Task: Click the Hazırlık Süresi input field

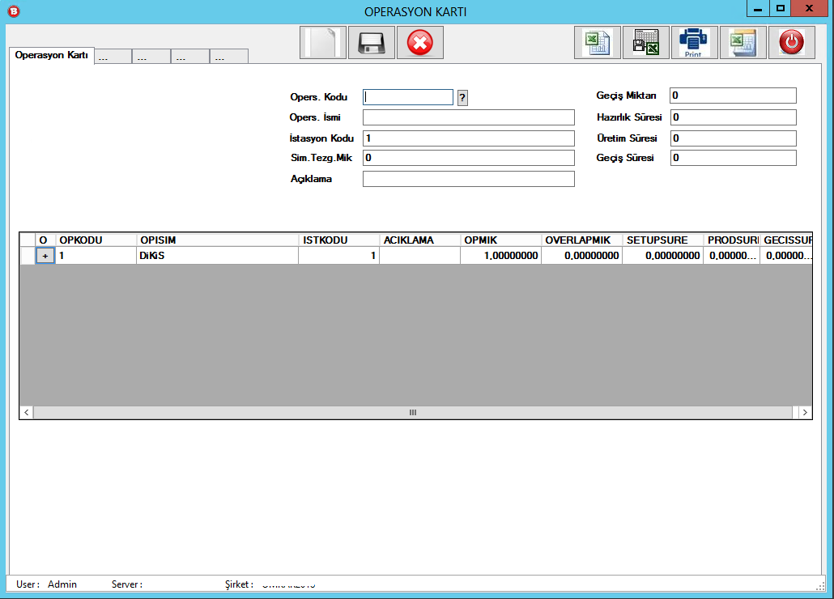Action: [x=733, y=117]
